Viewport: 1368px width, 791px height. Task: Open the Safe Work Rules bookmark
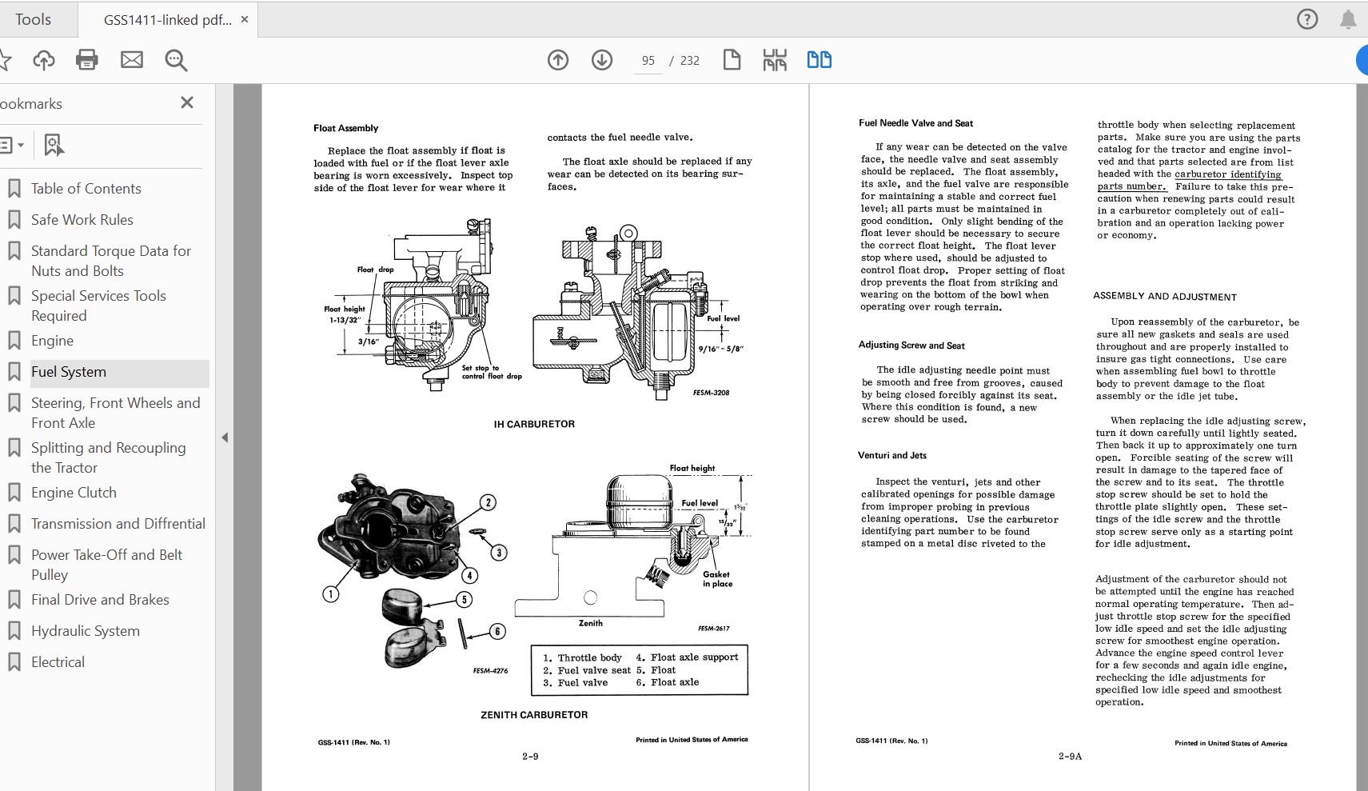click(x=82, y=220)
